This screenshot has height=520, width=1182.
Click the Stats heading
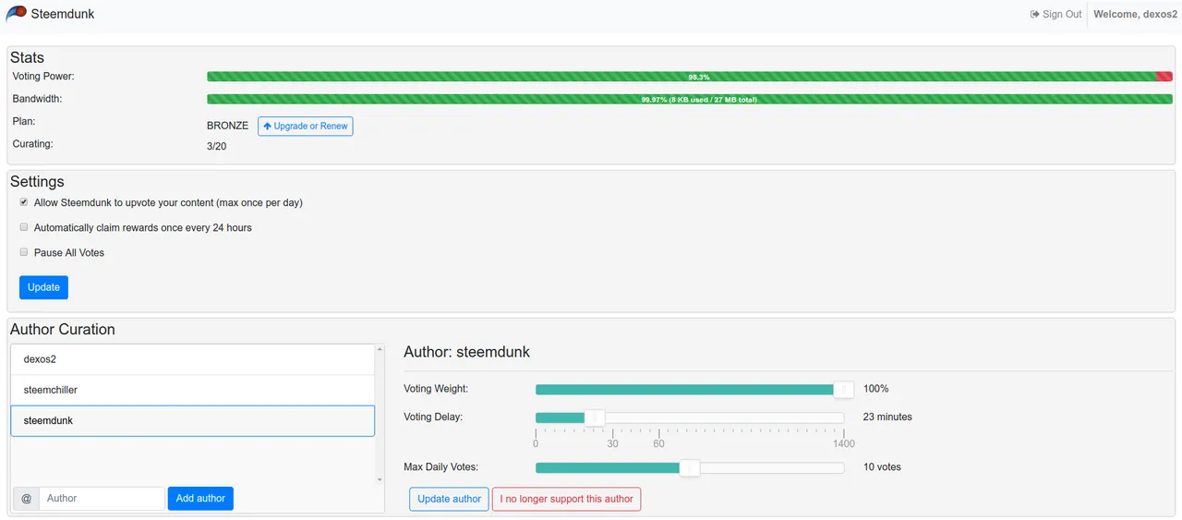tap(28, 57)
